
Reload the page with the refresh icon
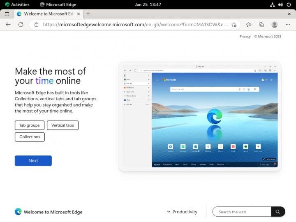(x=21, y=25)
